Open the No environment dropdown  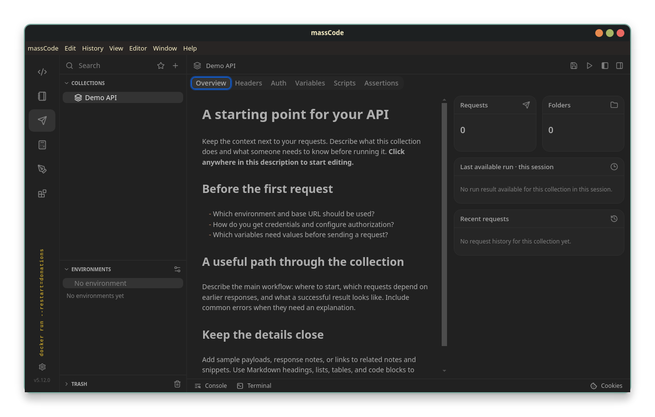(123, 283)
